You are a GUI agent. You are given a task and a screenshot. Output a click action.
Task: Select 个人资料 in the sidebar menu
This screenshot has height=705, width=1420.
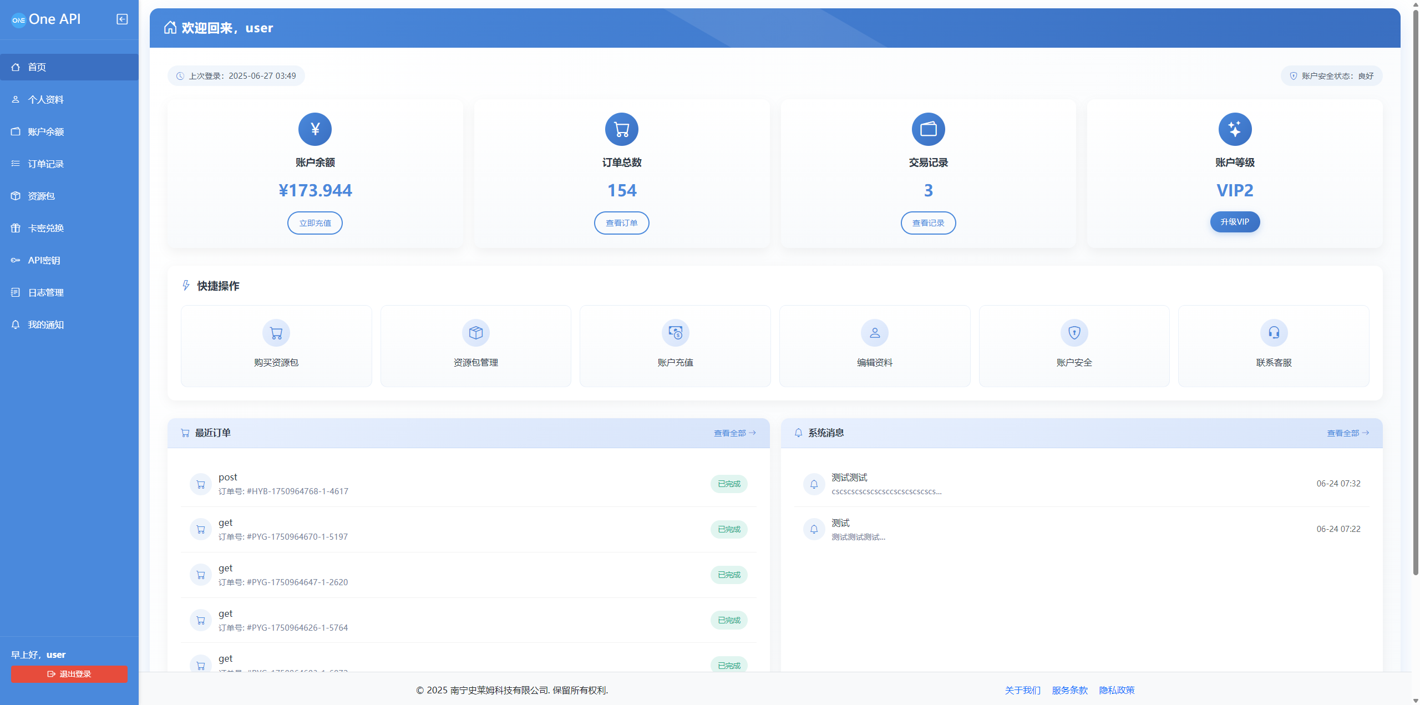46,99
